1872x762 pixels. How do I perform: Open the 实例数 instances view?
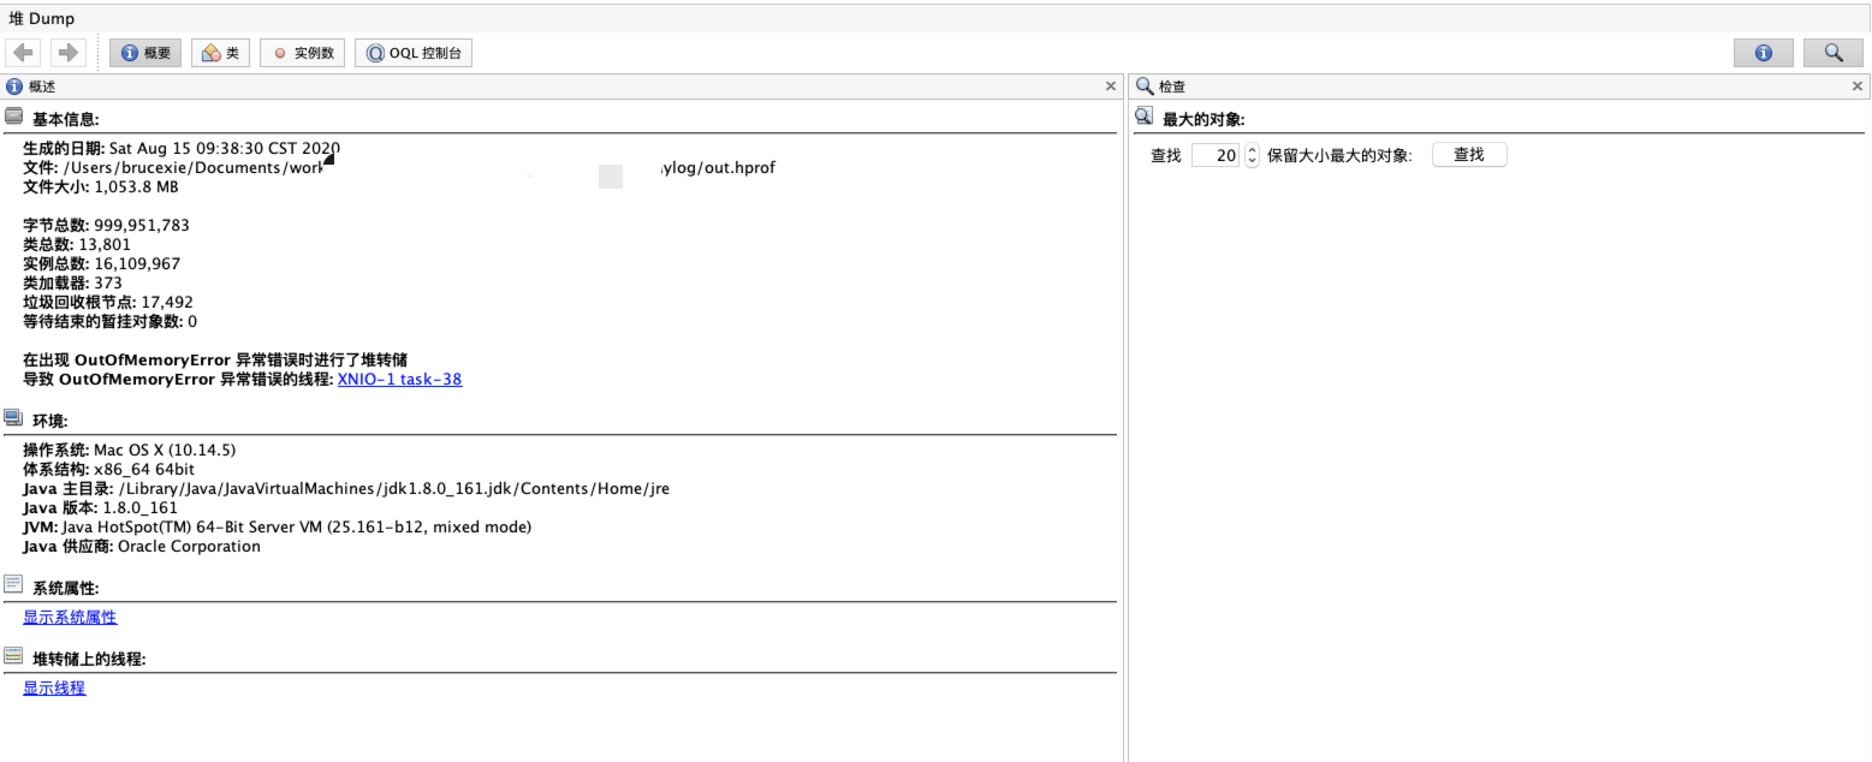[302, 53]
